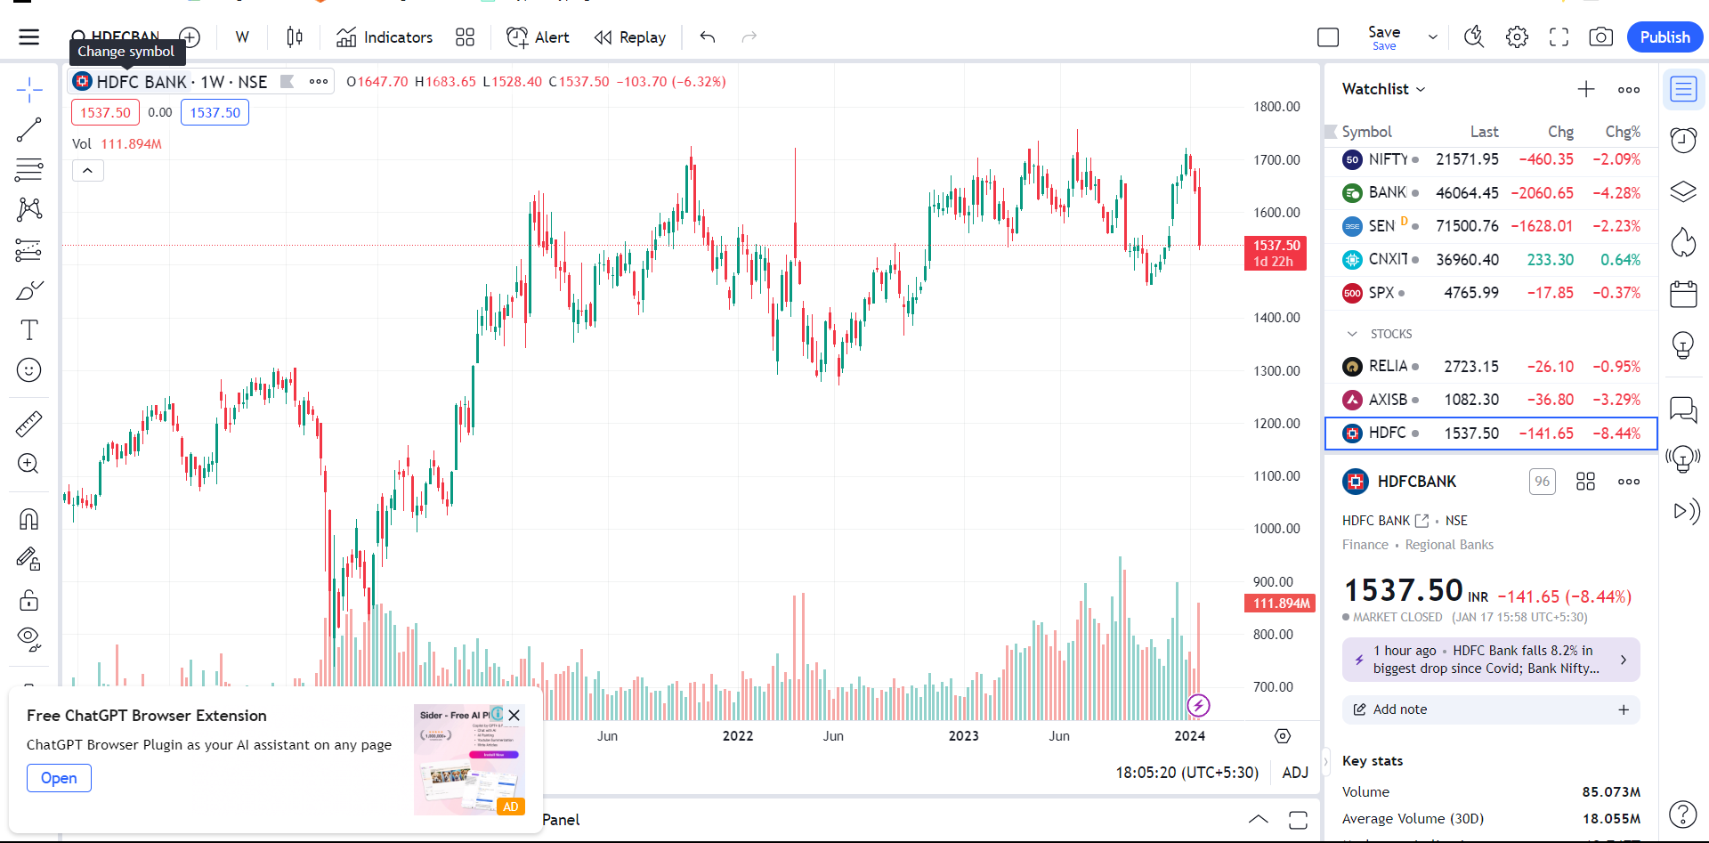The height and width of the screenshot is (843, 1709).
Task: Select the trend line drawing tool
Action: 28,130
